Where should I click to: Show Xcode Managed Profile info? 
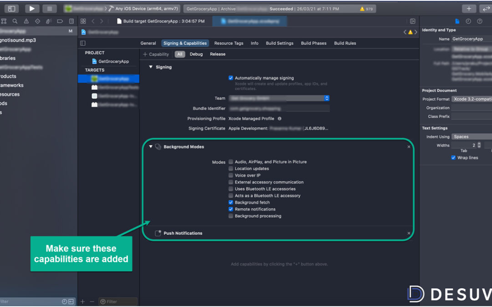[279, 119]
